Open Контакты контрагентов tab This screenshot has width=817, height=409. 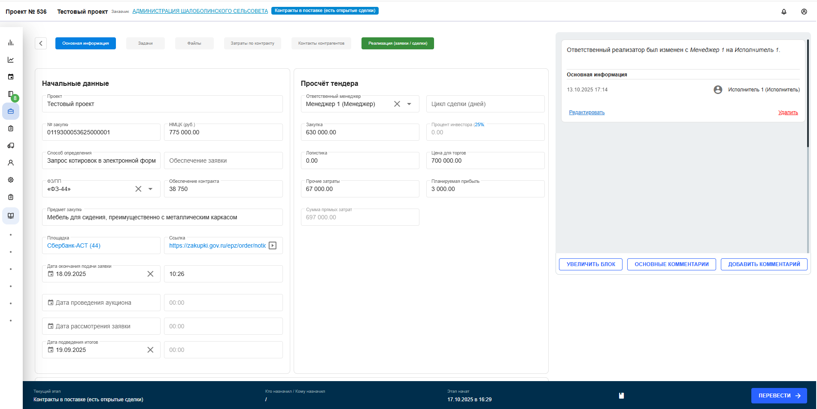coord(321,43)
